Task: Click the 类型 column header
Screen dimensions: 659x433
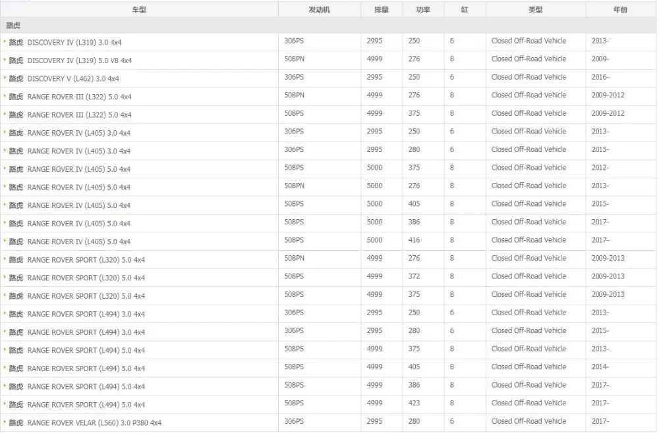Action: tap(535, 10)
